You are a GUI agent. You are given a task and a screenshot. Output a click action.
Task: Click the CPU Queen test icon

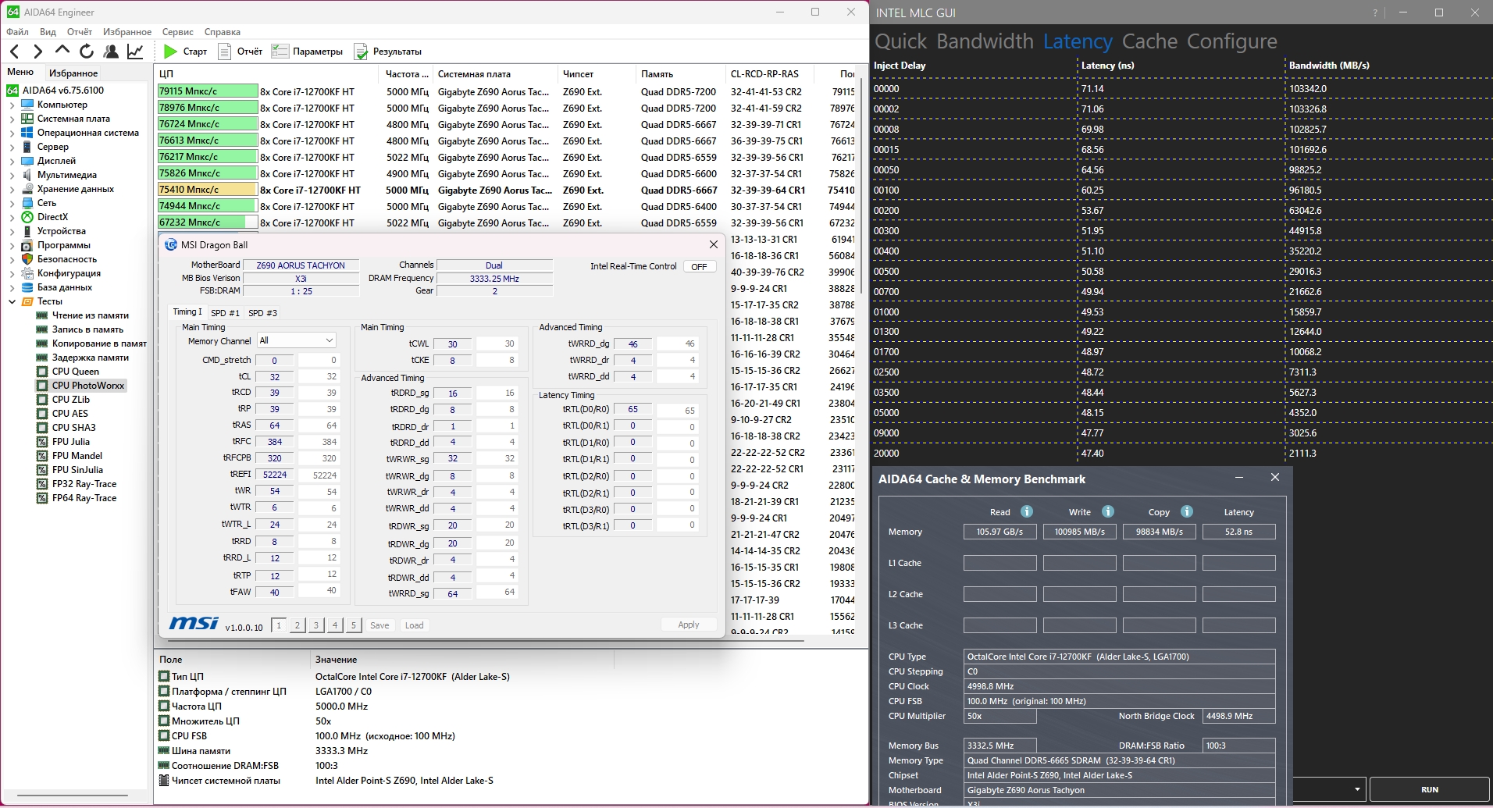pos(42,372)
